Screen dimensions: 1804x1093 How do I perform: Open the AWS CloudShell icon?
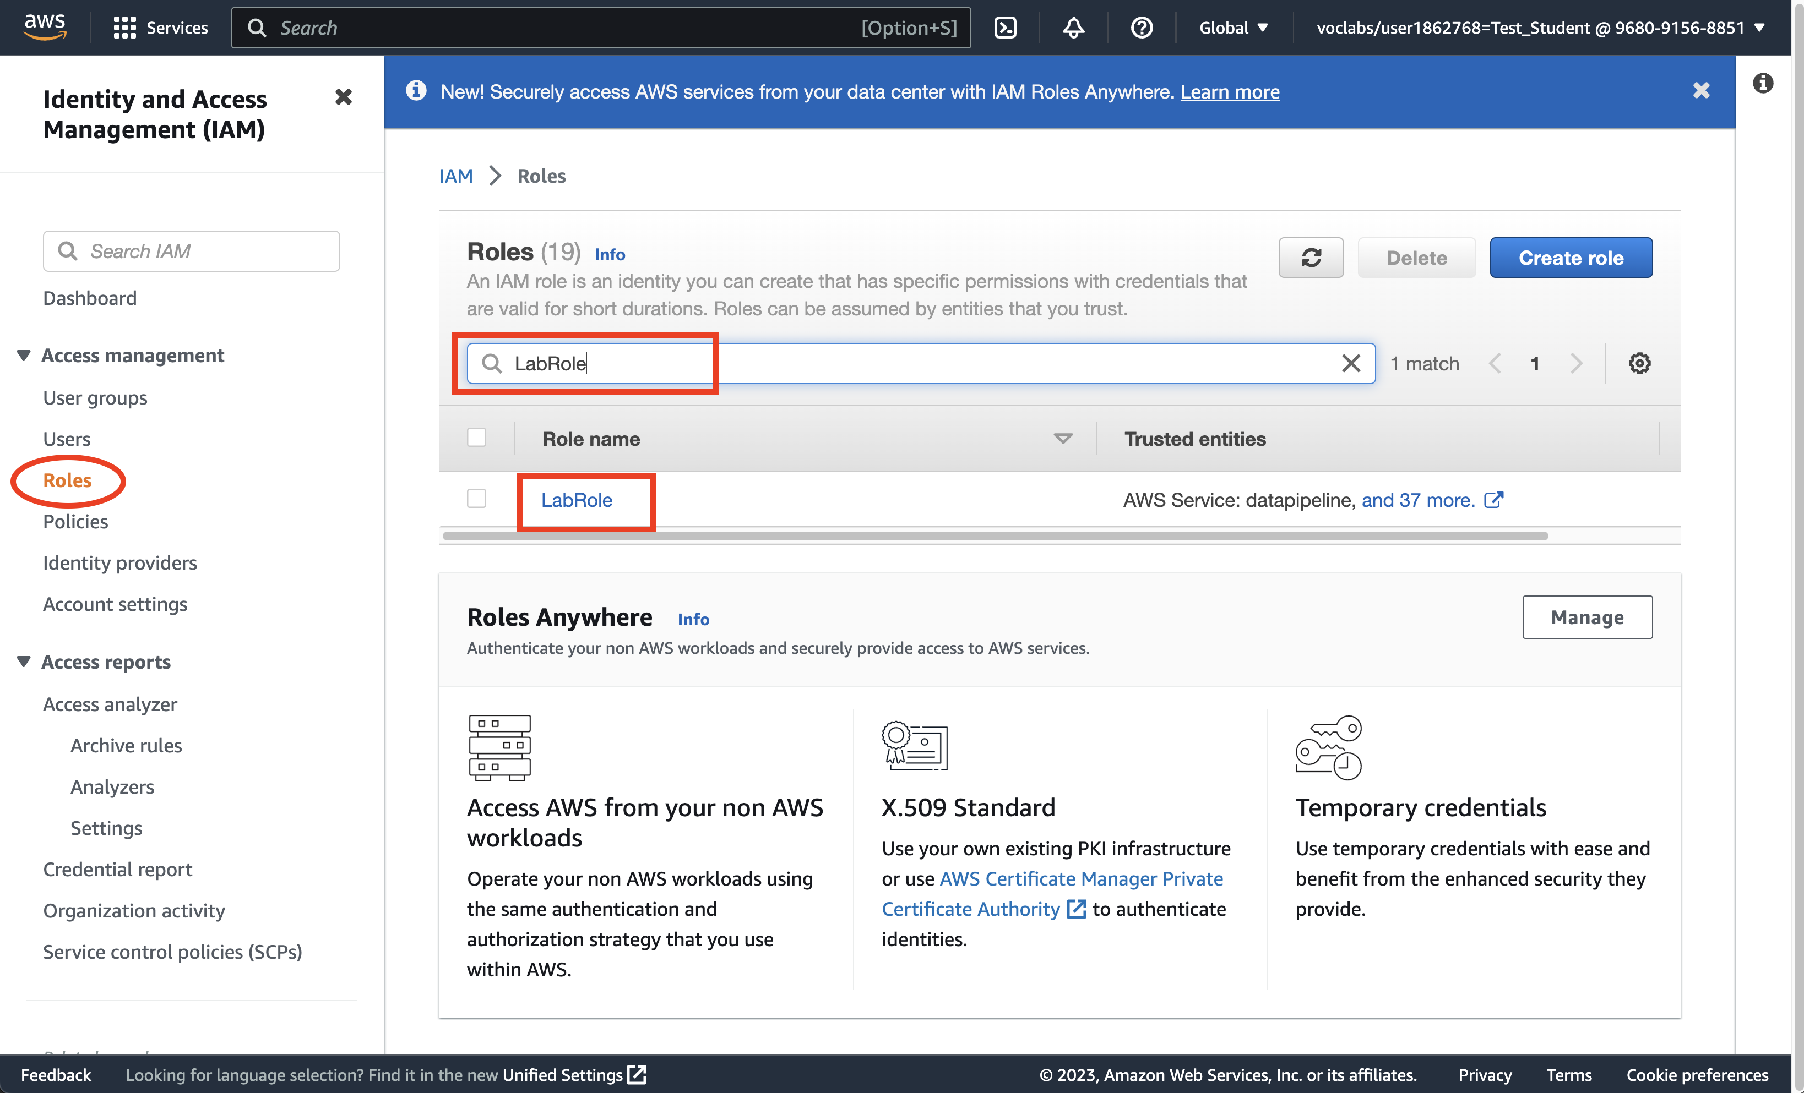(x=1005, y=28)
